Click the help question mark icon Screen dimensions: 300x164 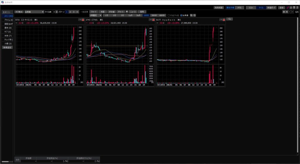[297, 8]
